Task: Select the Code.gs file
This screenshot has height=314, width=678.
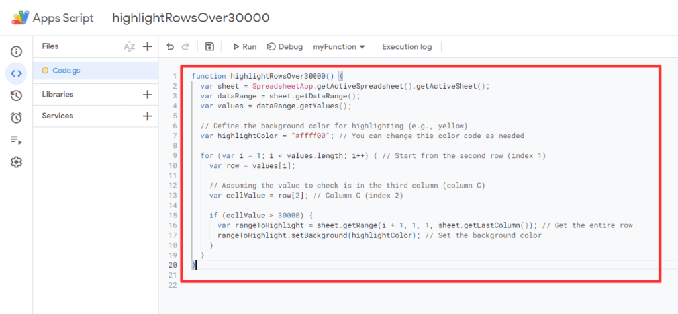Action: (66, 70)
